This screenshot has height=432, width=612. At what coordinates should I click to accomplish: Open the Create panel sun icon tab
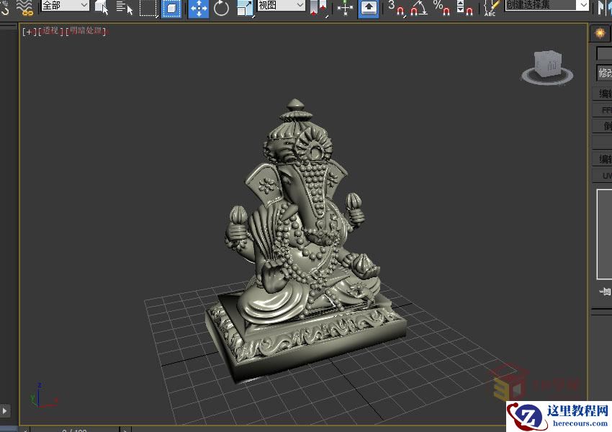(x=600, y=33)
